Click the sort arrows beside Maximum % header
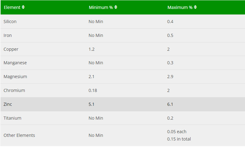 point(195,7)
